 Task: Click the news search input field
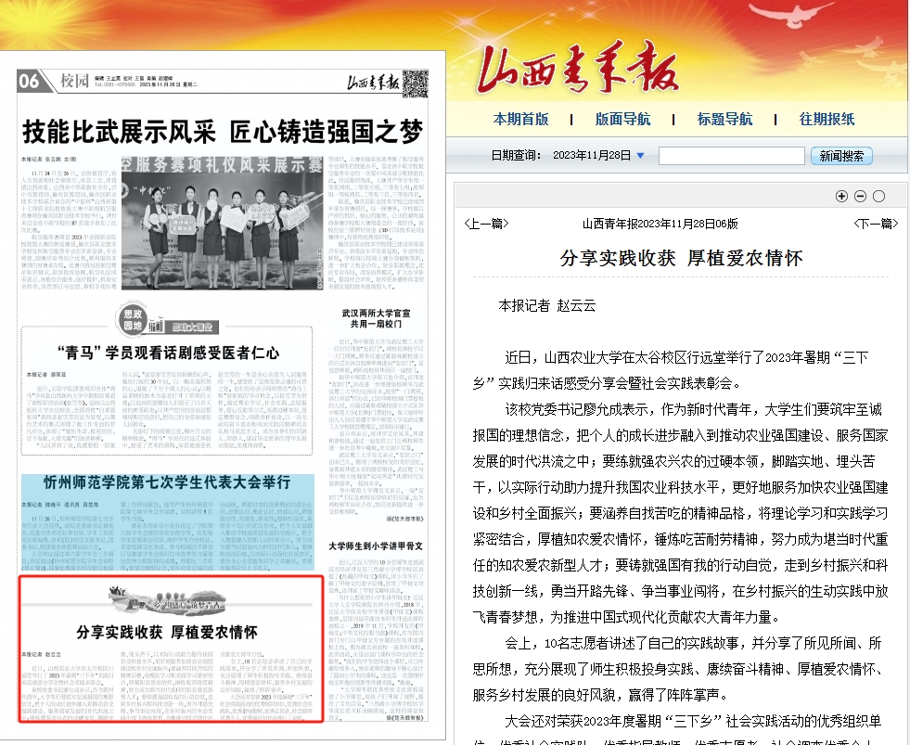coord(731,156)
